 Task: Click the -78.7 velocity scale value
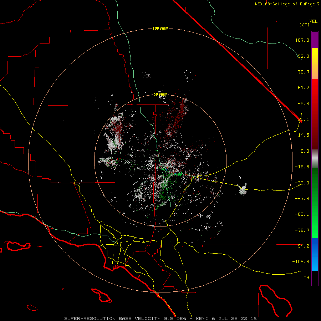(x=302, y=230)
